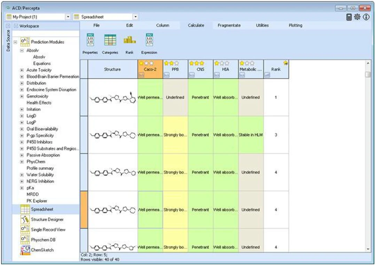Switch to the Fragmentate tab
Viewport: 376px width, 265px height.
pos(229,25)
